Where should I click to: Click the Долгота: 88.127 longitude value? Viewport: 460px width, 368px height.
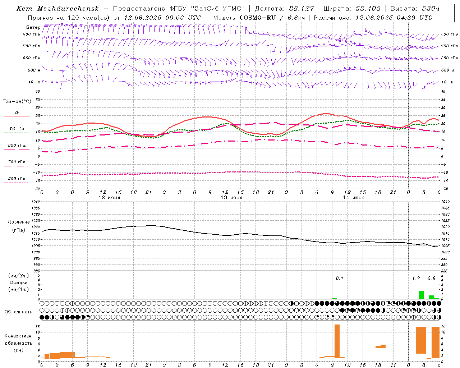click(284, 9)
